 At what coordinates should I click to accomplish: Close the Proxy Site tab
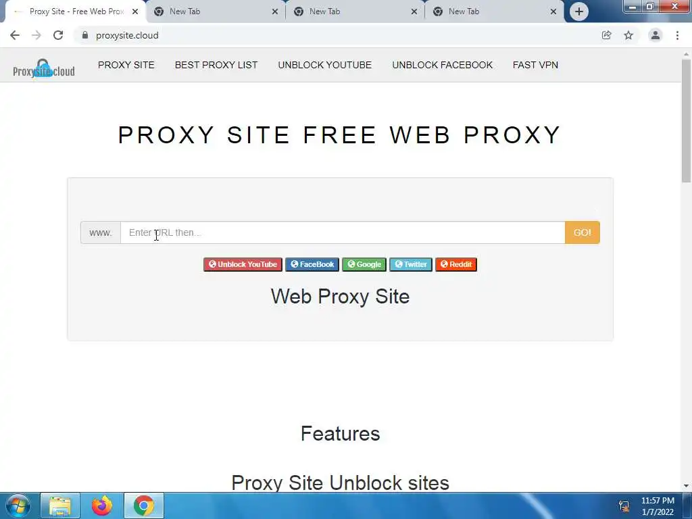(x=135, y=11)
